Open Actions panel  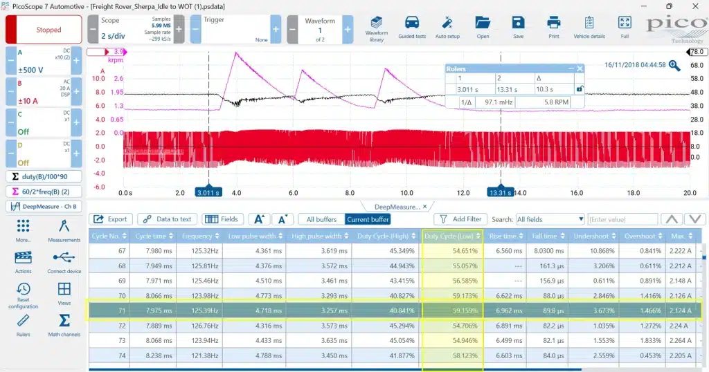click(x=23, y=262)
